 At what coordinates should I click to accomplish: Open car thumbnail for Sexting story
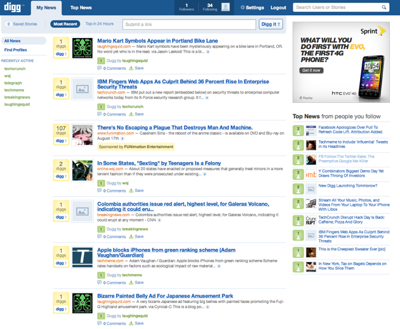point(83,170)
